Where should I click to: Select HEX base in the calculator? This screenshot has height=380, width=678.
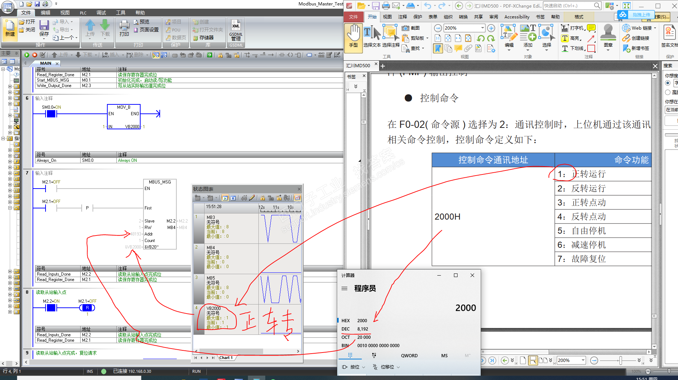point(354,320)
